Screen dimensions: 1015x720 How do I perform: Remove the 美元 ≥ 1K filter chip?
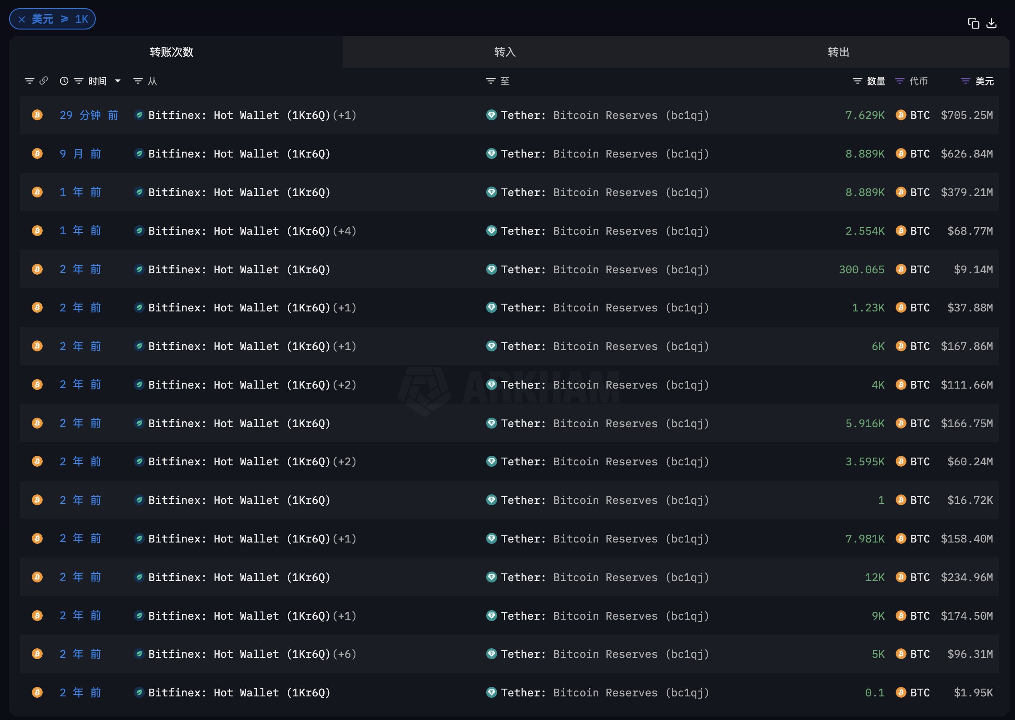pyautogui.click(x=22, y=19)
